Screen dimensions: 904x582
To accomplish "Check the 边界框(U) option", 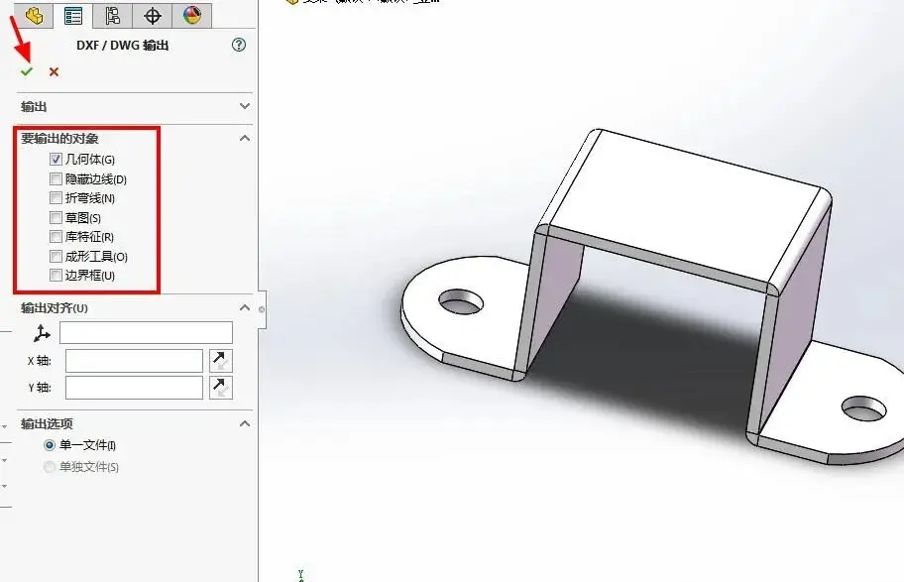I will click(x=56, y=276).
